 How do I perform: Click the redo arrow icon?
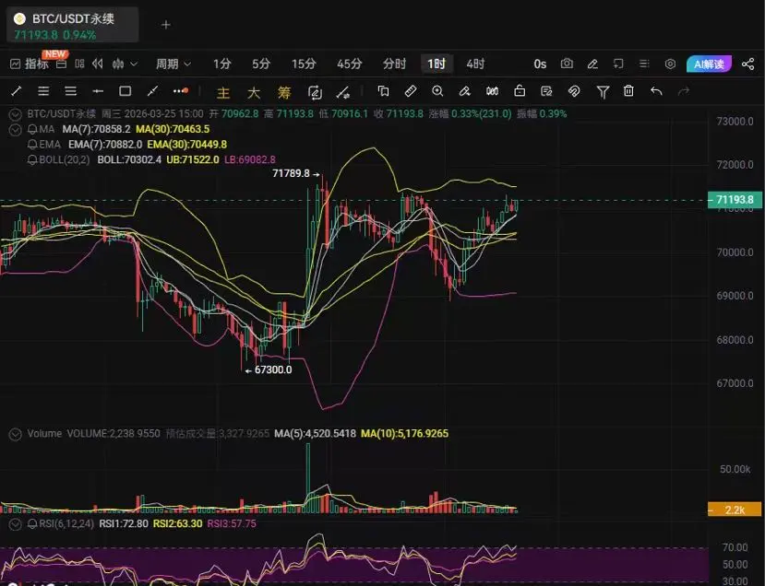click(684, 91)
